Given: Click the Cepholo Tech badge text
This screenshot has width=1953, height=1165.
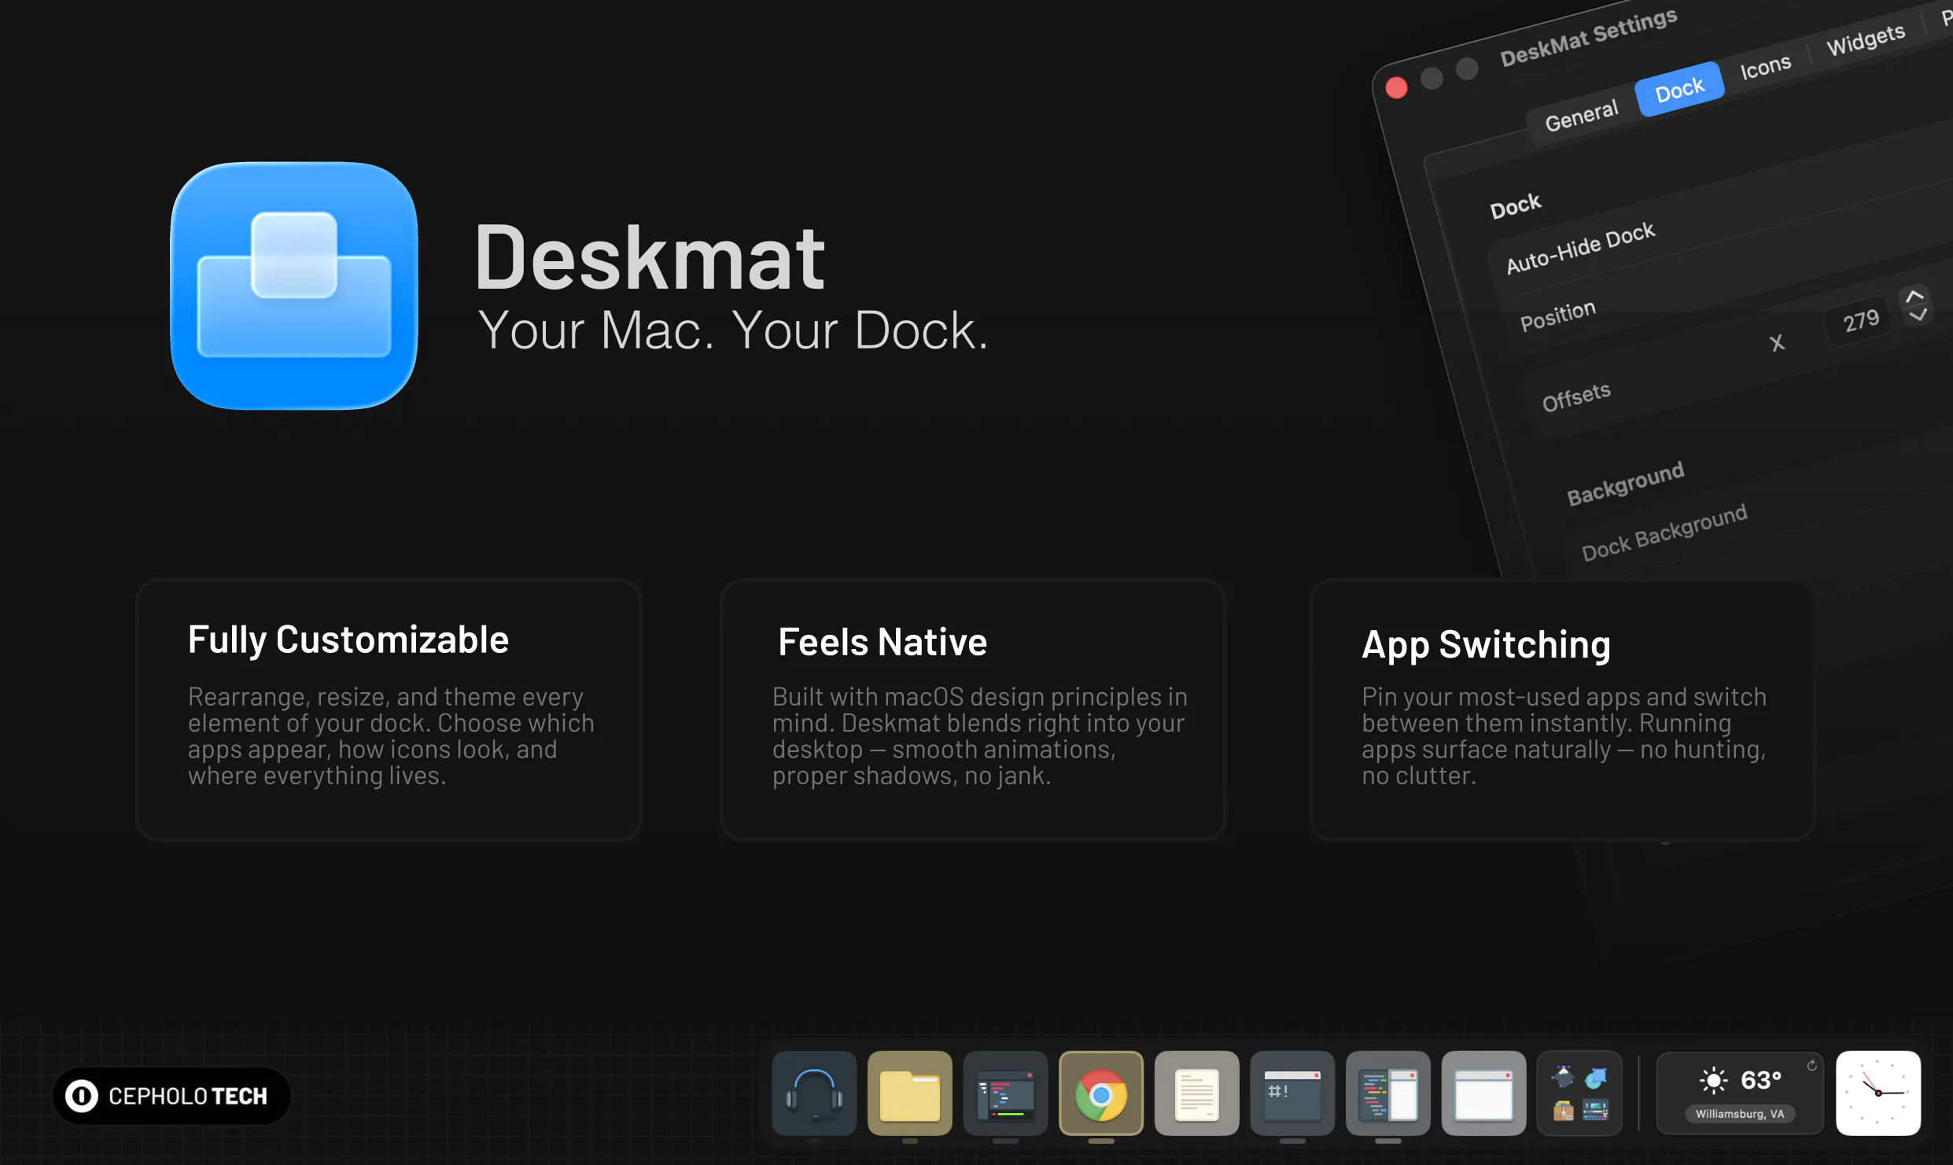Looking at the screenshot, I should pyautogui.click(x=188, y=1096).
